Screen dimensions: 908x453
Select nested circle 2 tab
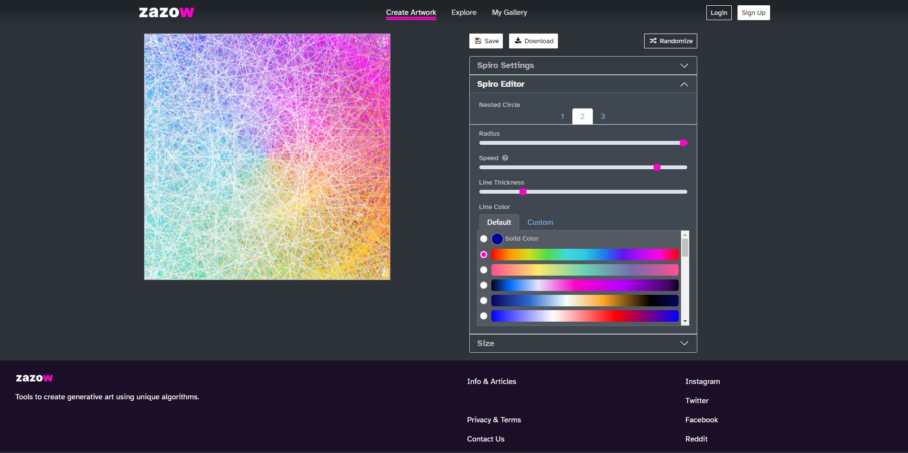582,116
